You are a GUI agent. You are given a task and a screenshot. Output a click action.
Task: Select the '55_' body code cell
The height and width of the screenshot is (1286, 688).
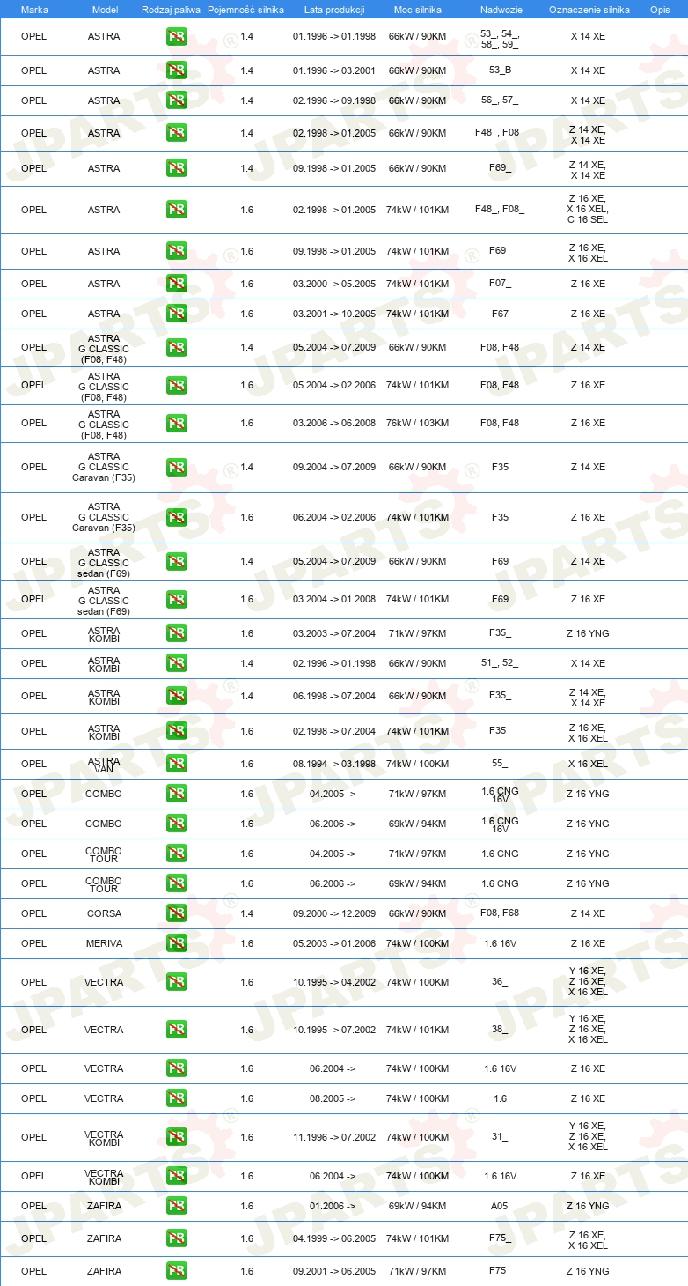(500, 764)
